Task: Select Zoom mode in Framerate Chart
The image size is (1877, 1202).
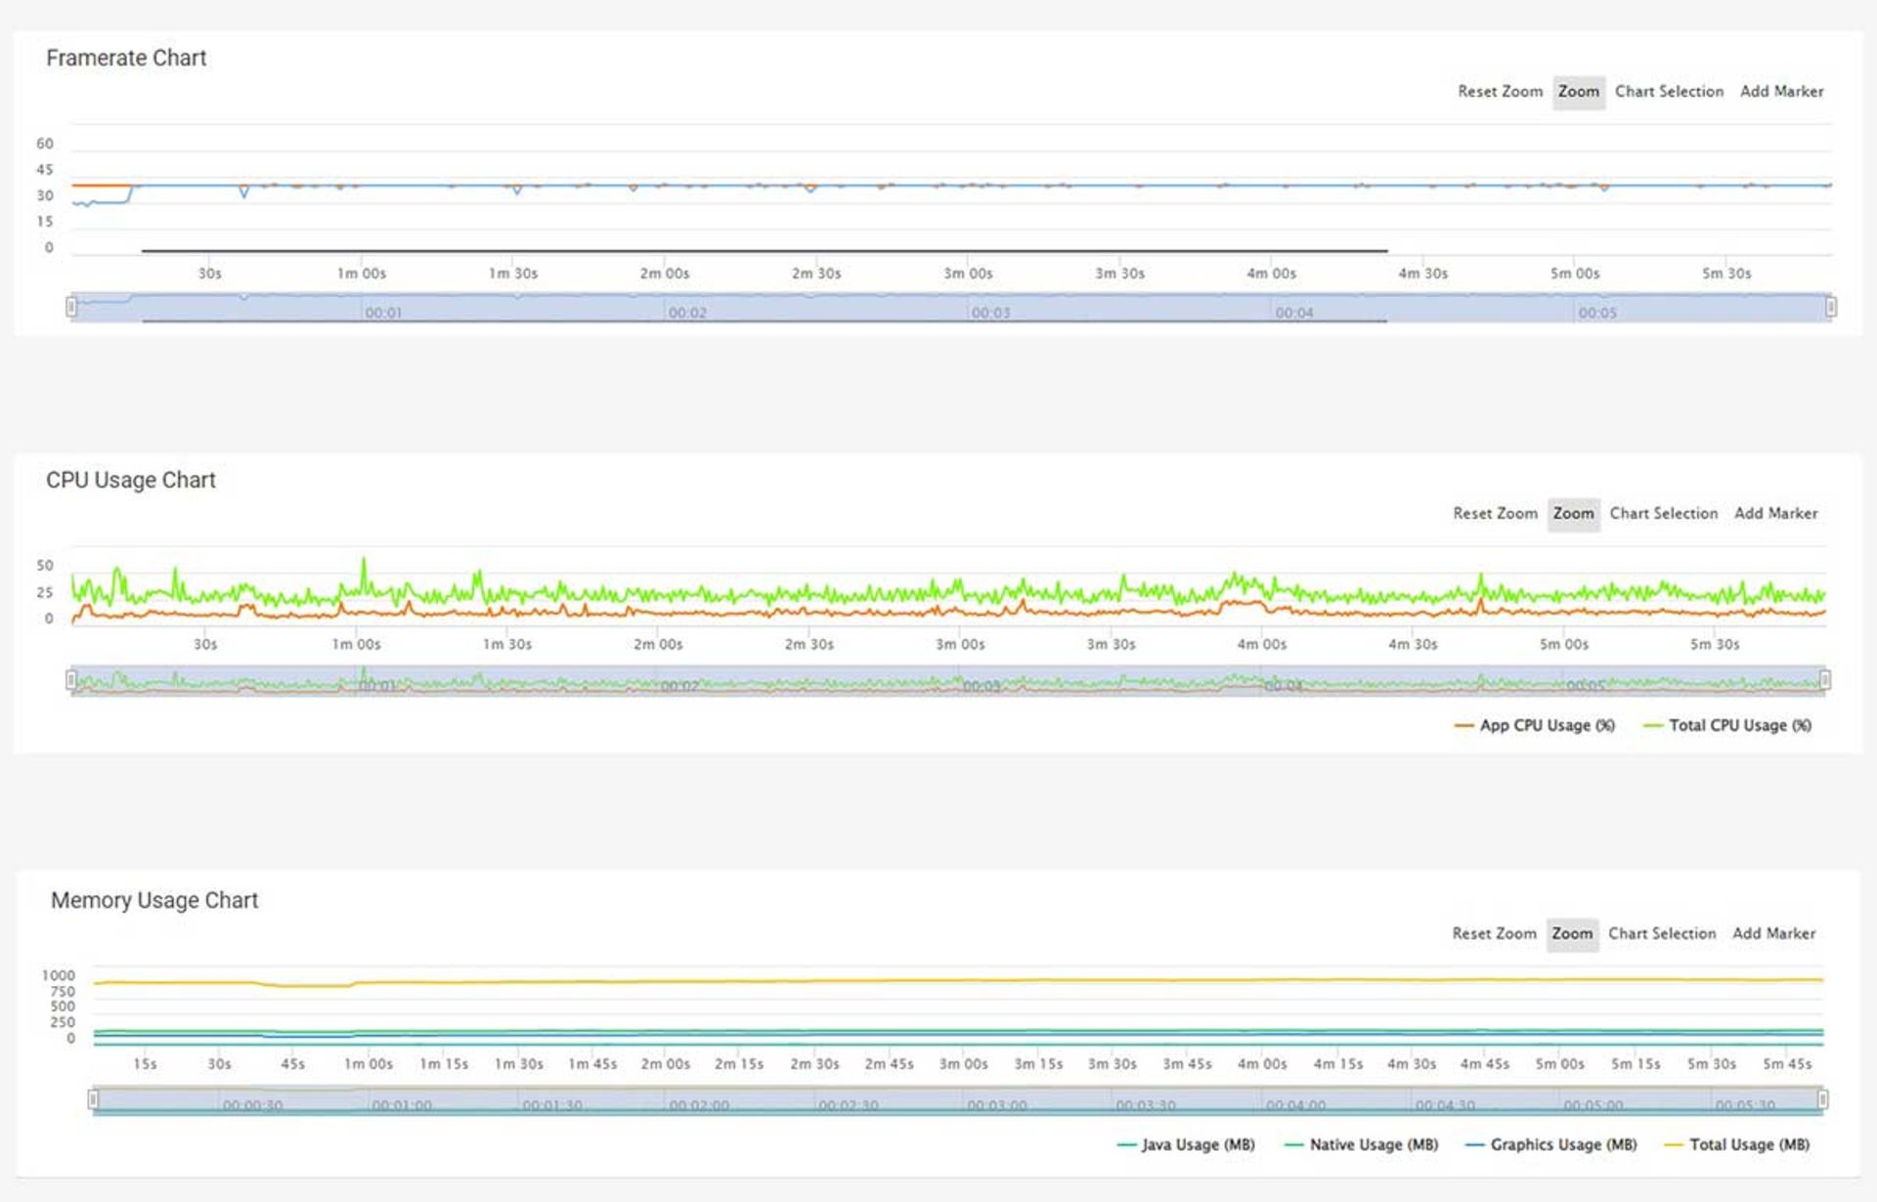Action: 1578,92
